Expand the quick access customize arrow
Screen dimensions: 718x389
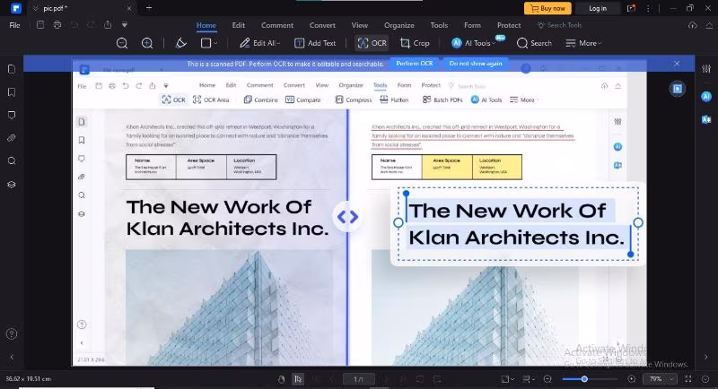coord(125,25)
